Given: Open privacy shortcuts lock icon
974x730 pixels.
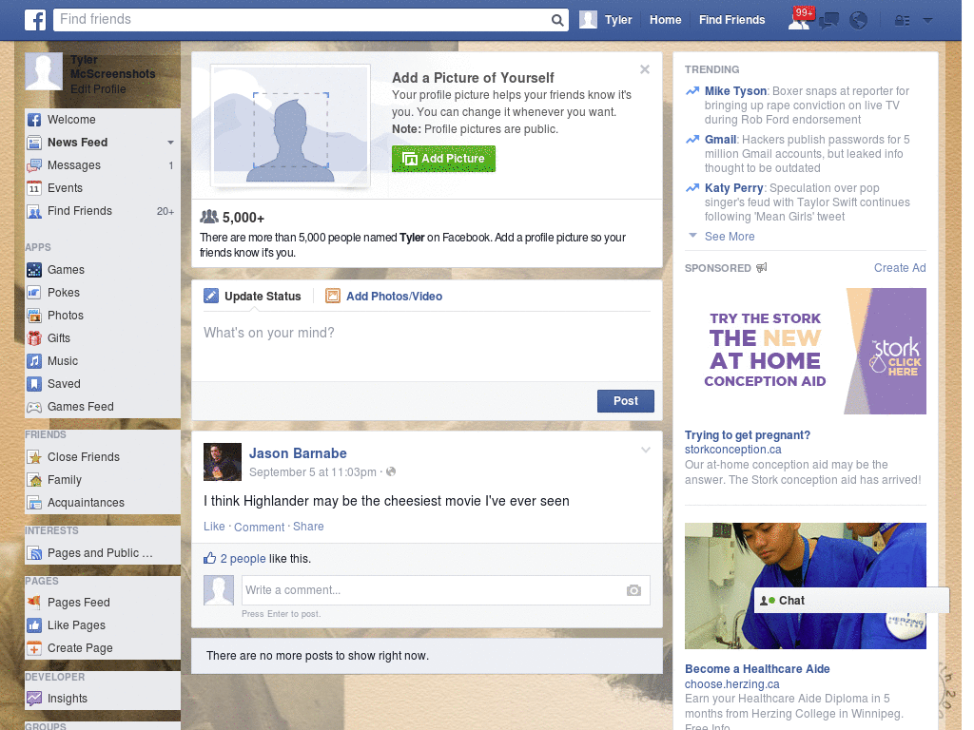Looking at the screenshot, I should [x=902, y=21].
